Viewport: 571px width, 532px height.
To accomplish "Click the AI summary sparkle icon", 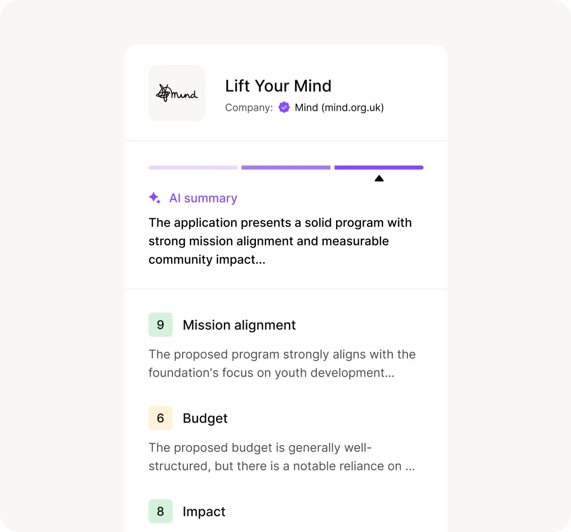I will pos(155,198).
